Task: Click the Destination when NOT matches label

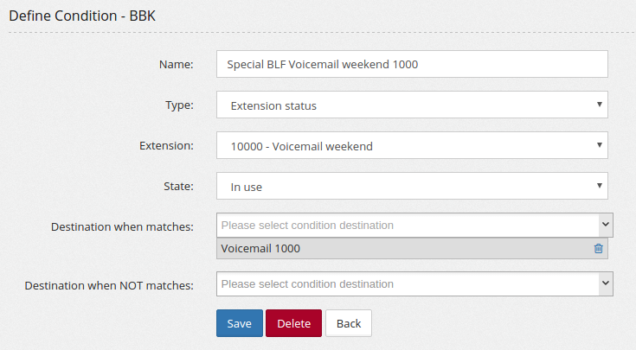Action: pyautogui.click(x=109, y=284)
